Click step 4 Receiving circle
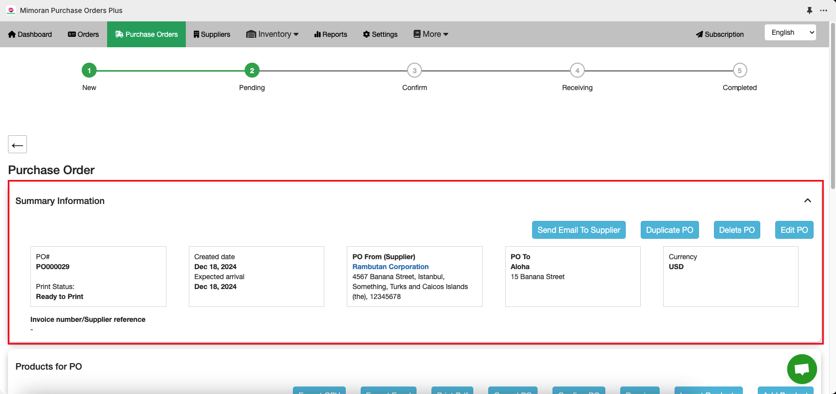836x394 pixels. (x=577, y=71)
